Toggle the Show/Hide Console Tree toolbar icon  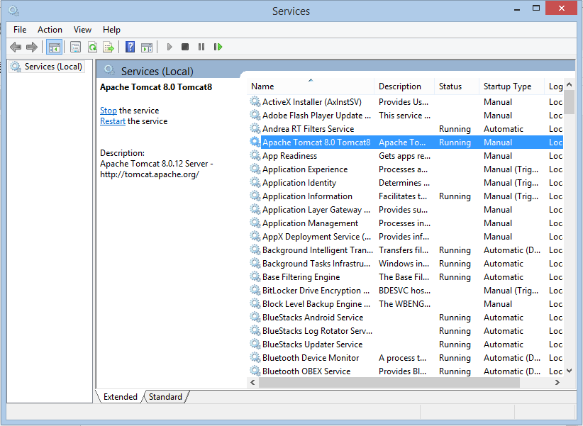click(55, 47)
